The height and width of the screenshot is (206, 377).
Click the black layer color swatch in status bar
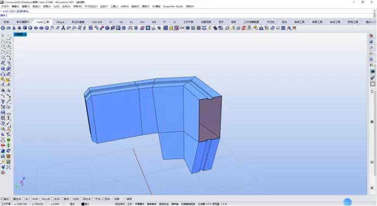(x=83, y=204)
